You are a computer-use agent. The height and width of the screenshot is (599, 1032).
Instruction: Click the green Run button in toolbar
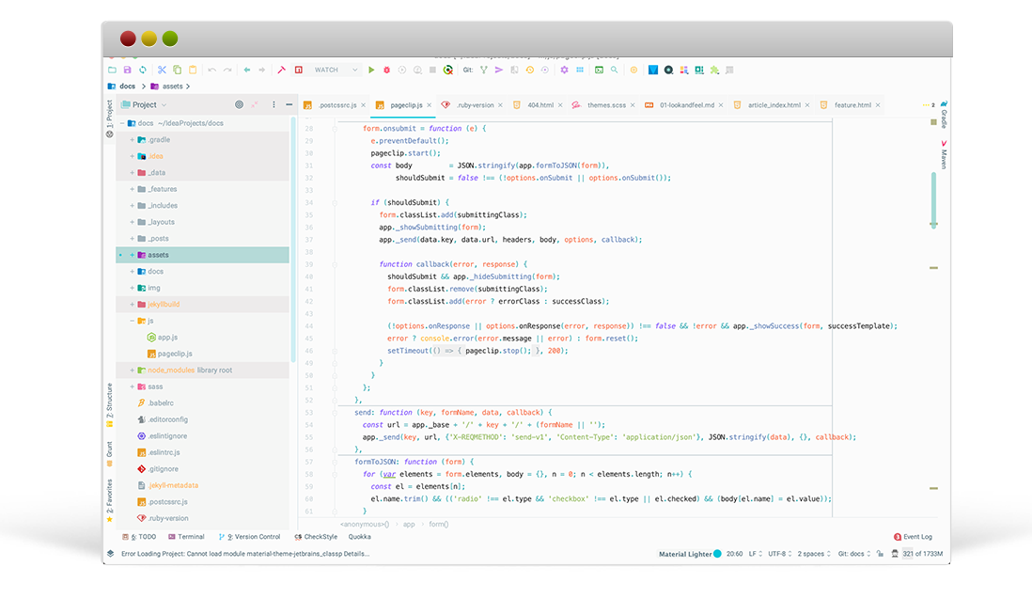(371, 70)
